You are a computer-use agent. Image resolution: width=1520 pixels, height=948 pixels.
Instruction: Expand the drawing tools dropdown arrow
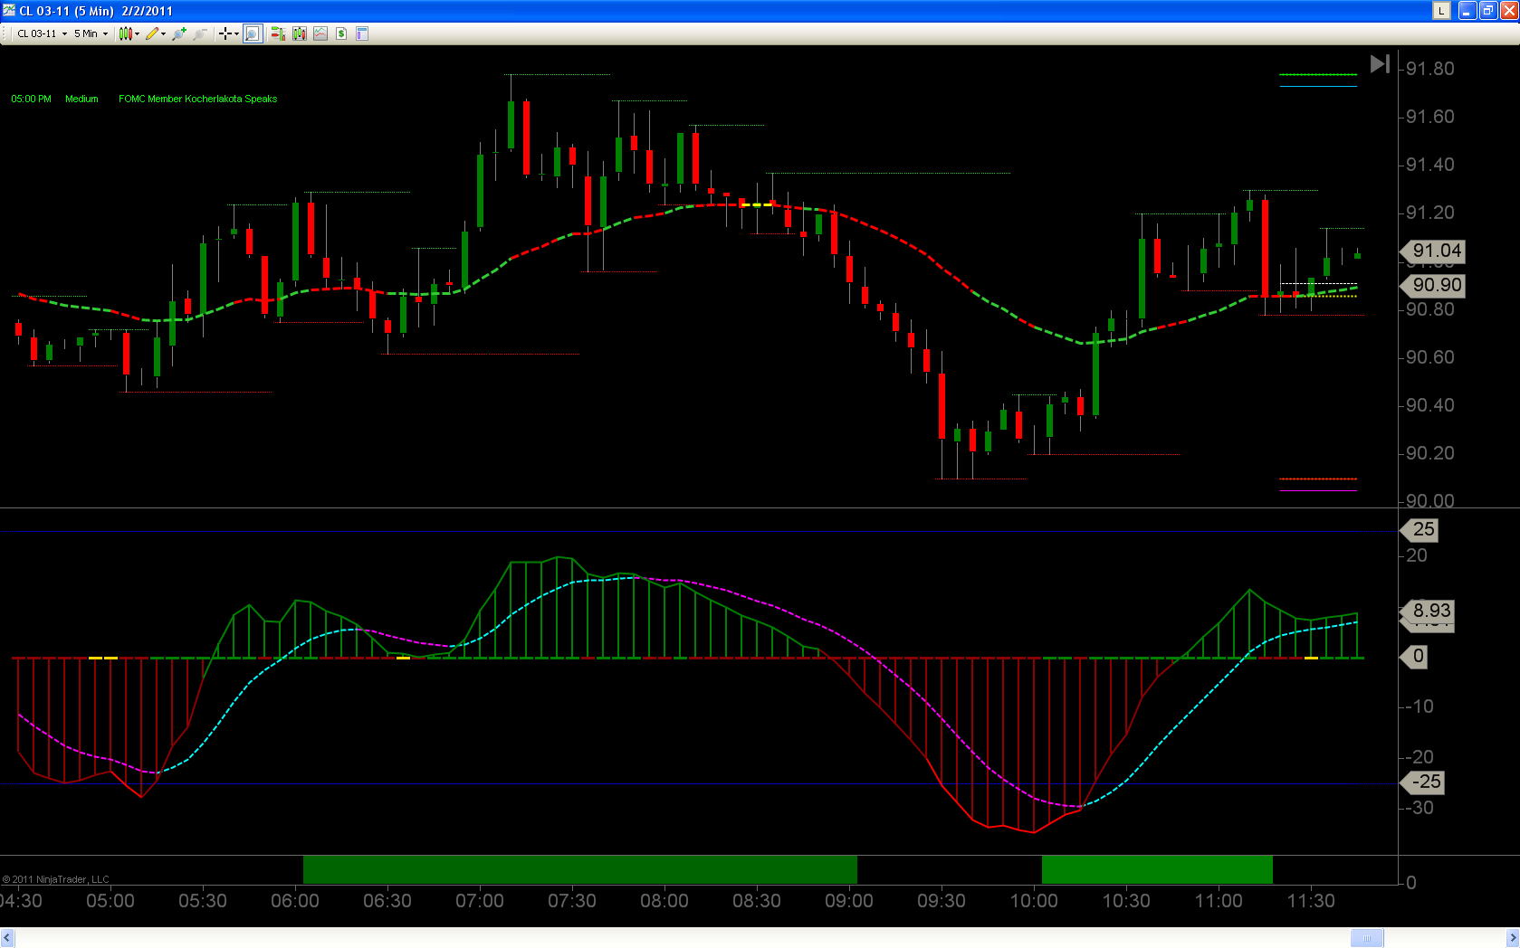click(x=164, y=33)
